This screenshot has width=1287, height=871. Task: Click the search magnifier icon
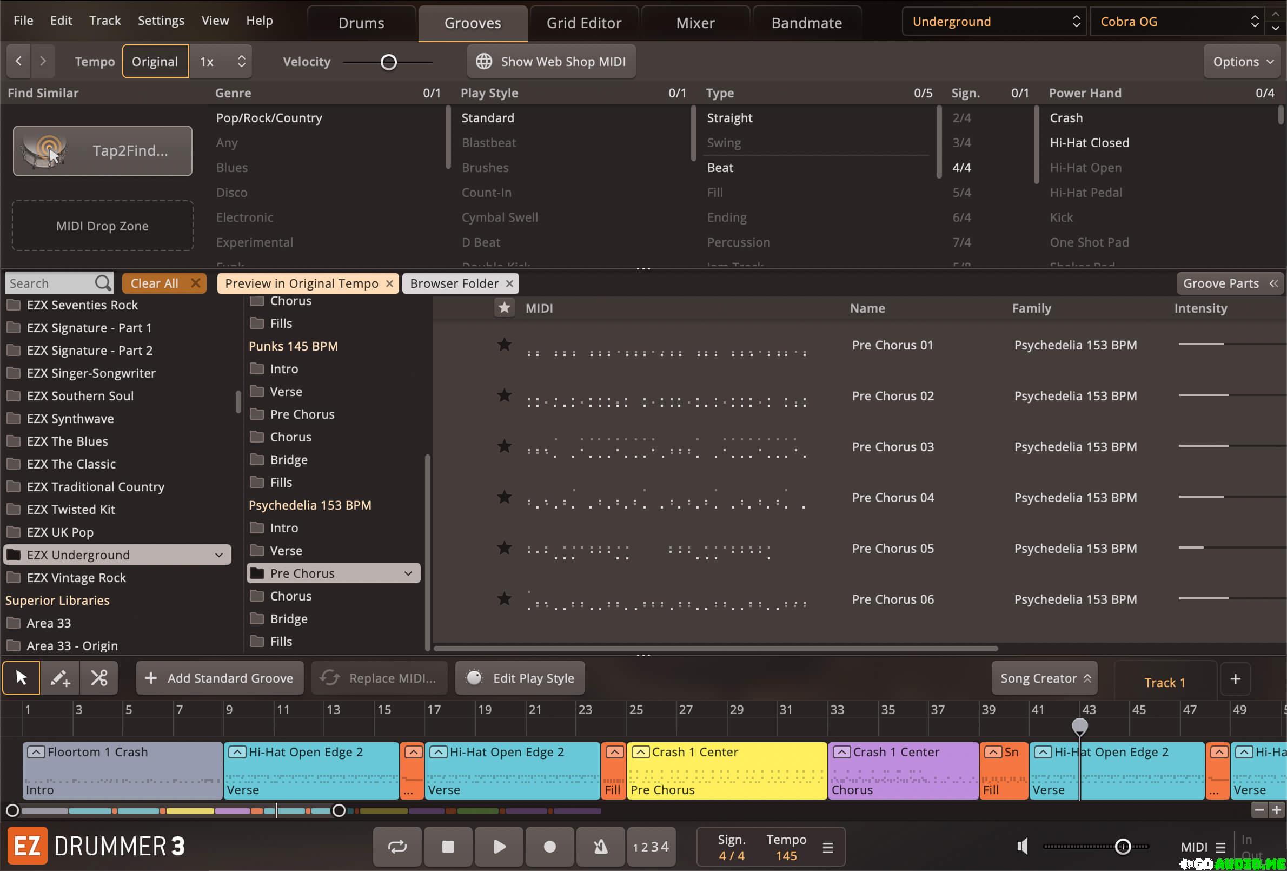point(103,283)
